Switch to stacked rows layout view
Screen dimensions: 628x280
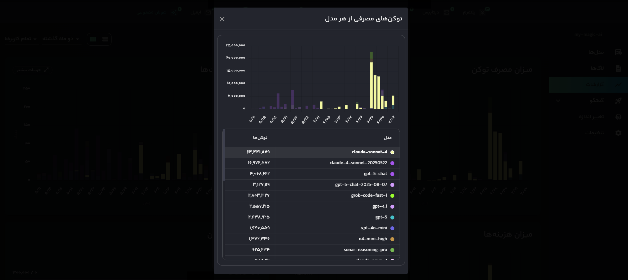(x=105, y=39)
